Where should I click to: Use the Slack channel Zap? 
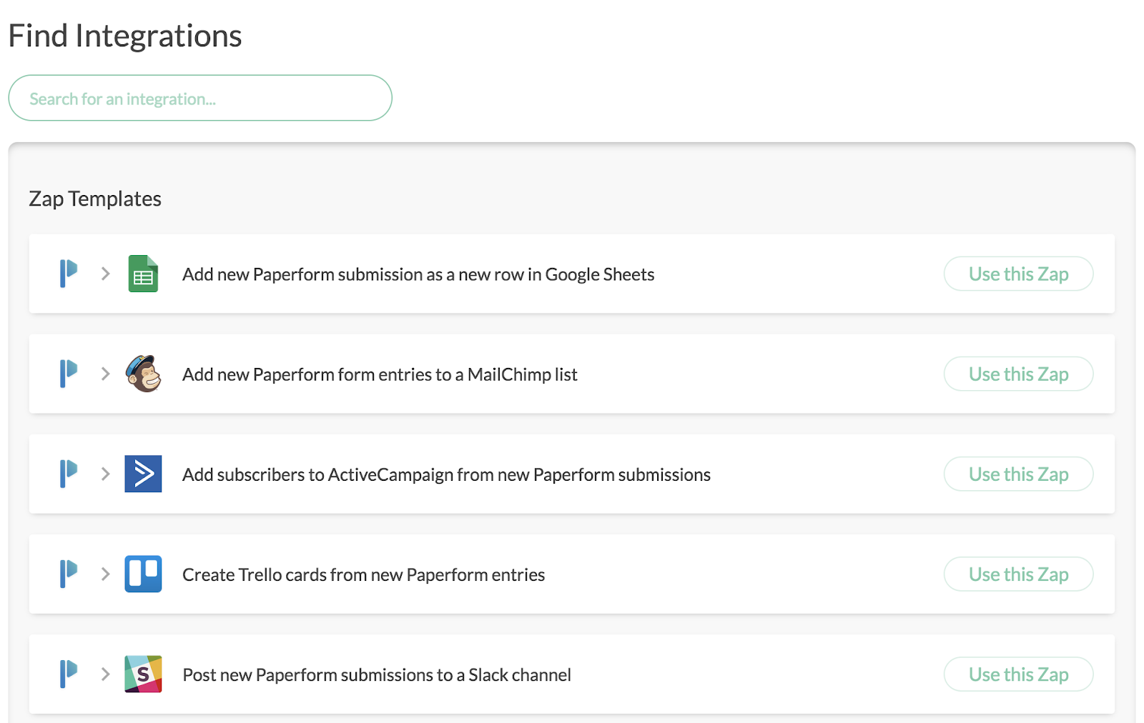tap(1018, 674)
